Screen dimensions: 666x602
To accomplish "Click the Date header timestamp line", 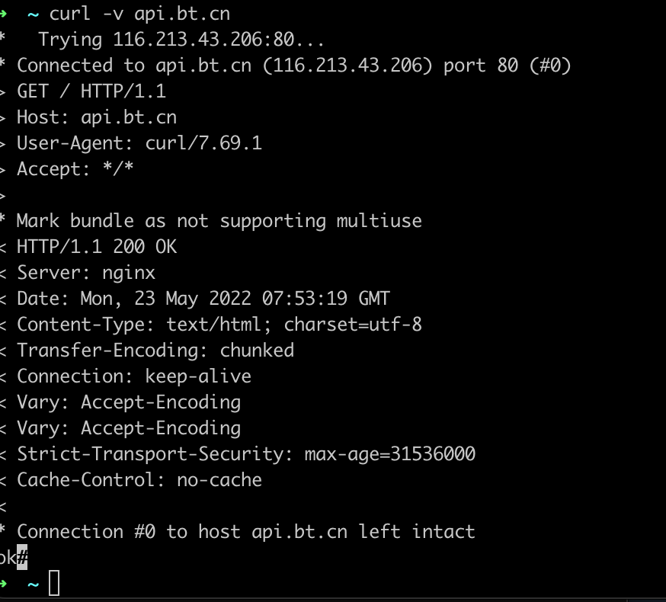I will [203, 299].
